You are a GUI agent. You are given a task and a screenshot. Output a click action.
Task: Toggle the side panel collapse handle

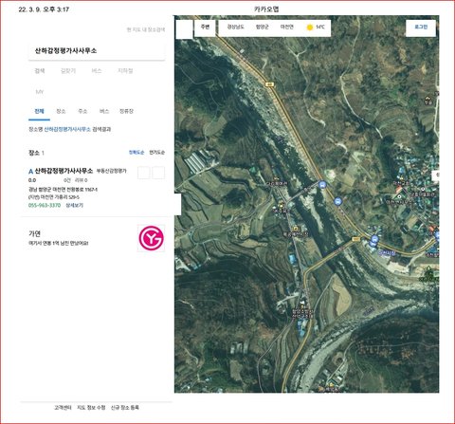click(x=177, y=205)
